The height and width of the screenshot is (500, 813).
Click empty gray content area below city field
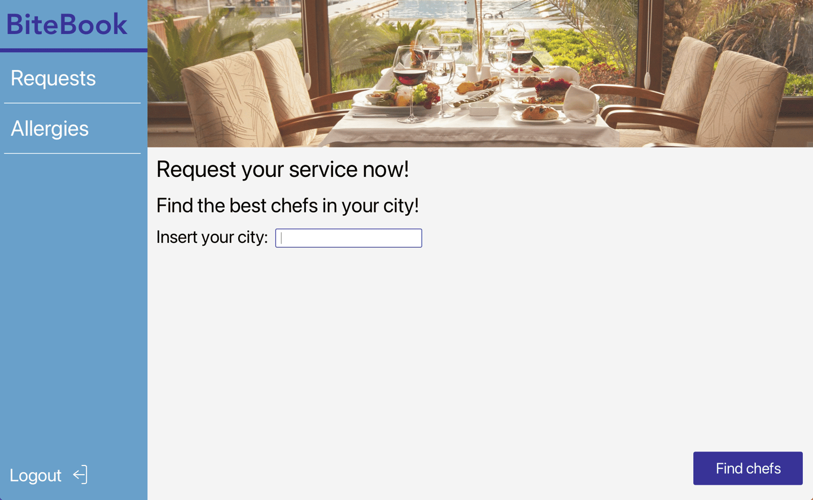pyautogui.click(x=480, y=350)
